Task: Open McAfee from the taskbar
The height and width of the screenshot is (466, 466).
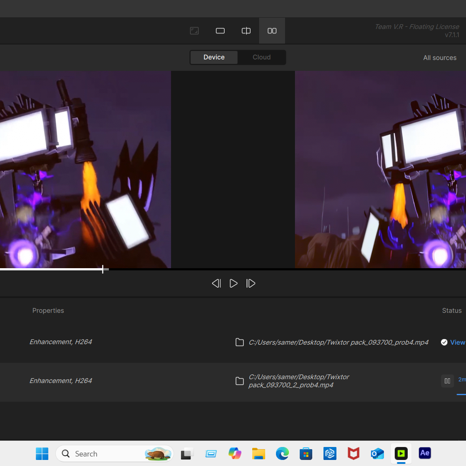Action: click(x=353, y=454)
